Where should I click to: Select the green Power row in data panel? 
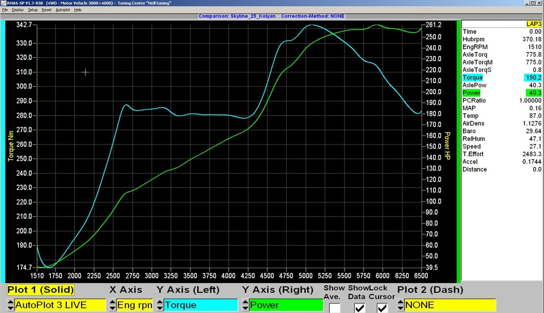(x=501, y=92)
